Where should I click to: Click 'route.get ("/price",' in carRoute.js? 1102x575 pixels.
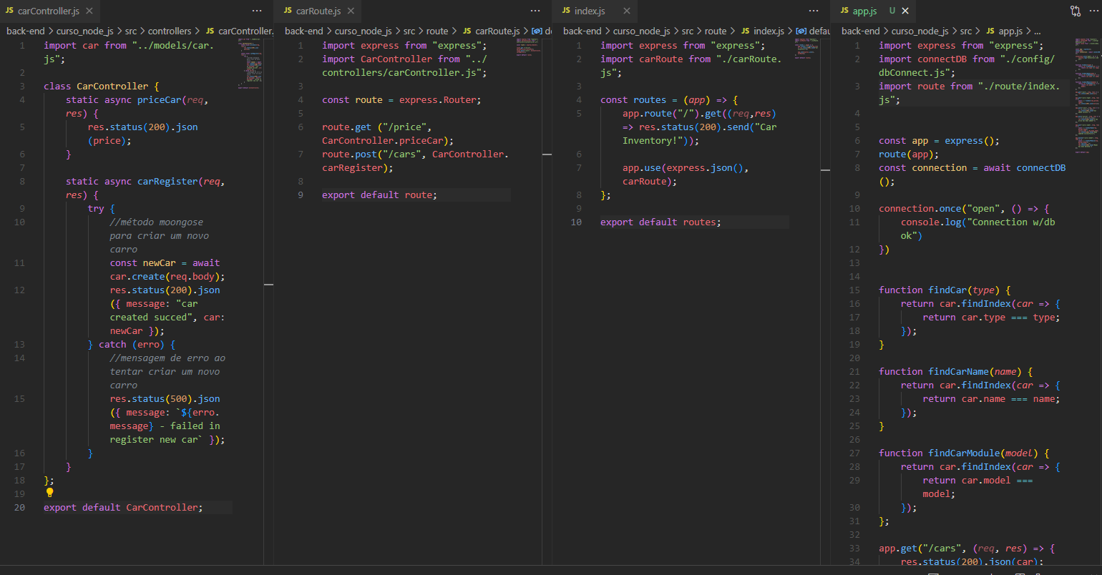coord(376,127)
